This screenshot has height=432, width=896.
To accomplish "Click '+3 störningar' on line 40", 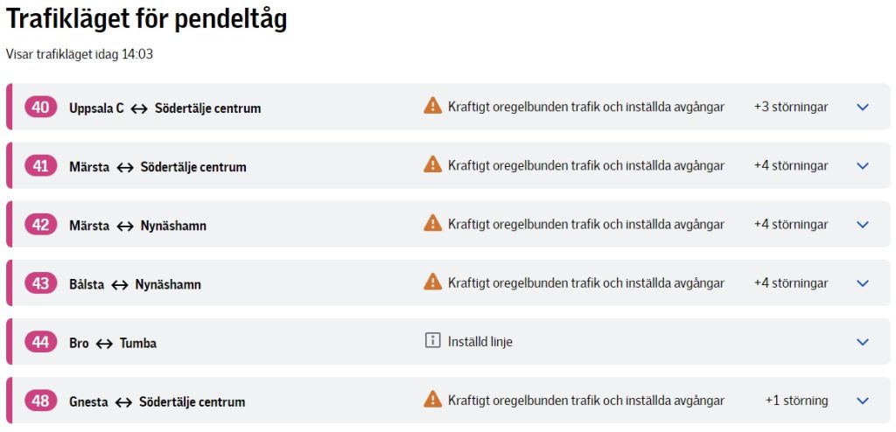I will [790, 107].
